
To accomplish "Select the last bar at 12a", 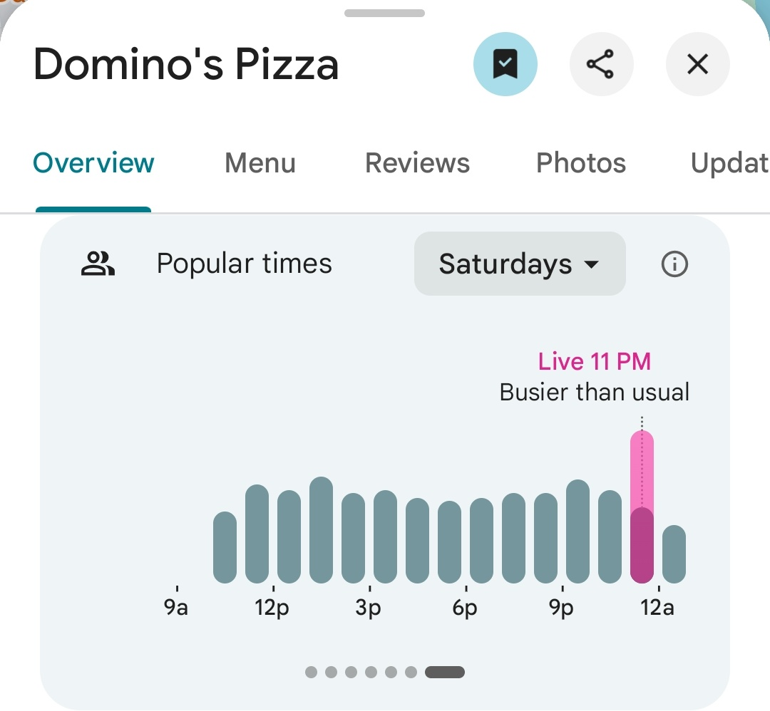I will (x=674, y=554).
